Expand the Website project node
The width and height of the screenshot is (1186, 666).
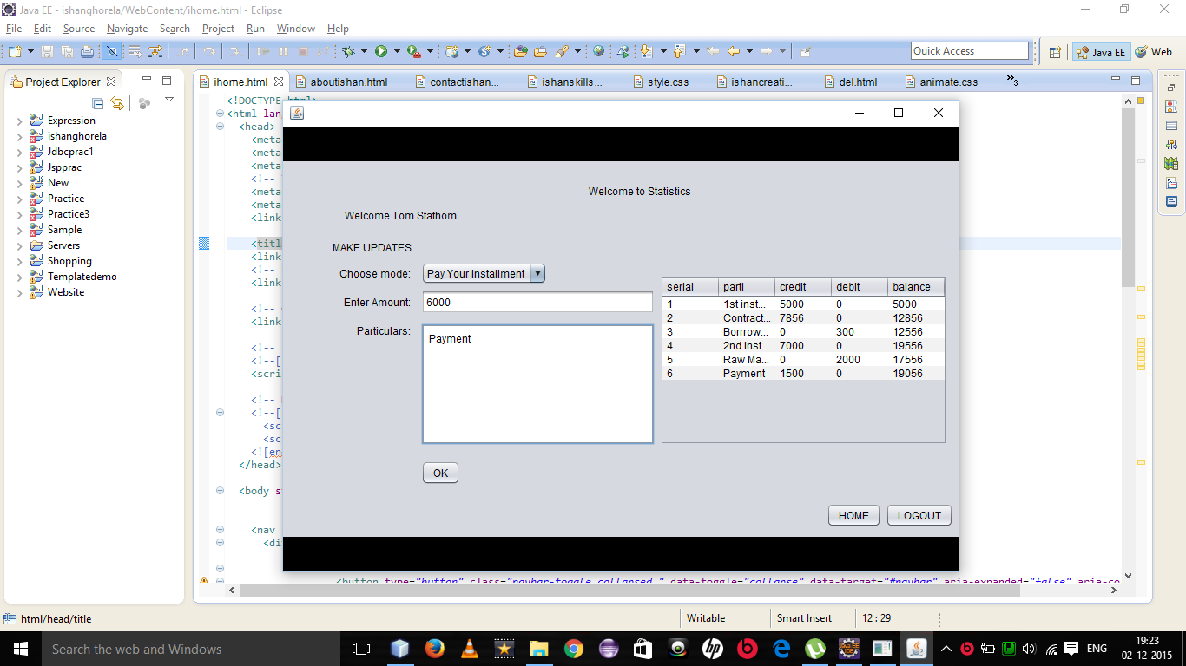point(20,293)
